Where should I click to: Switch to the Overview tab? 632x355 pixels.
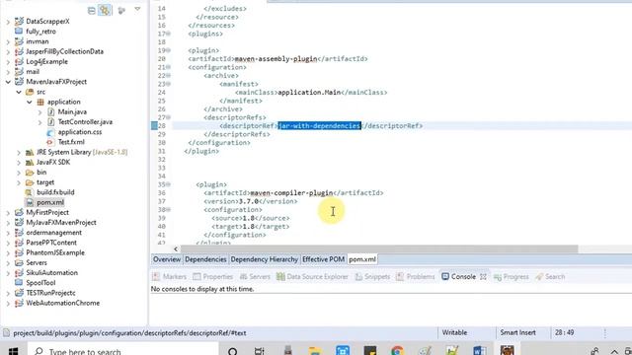point(167,259)
